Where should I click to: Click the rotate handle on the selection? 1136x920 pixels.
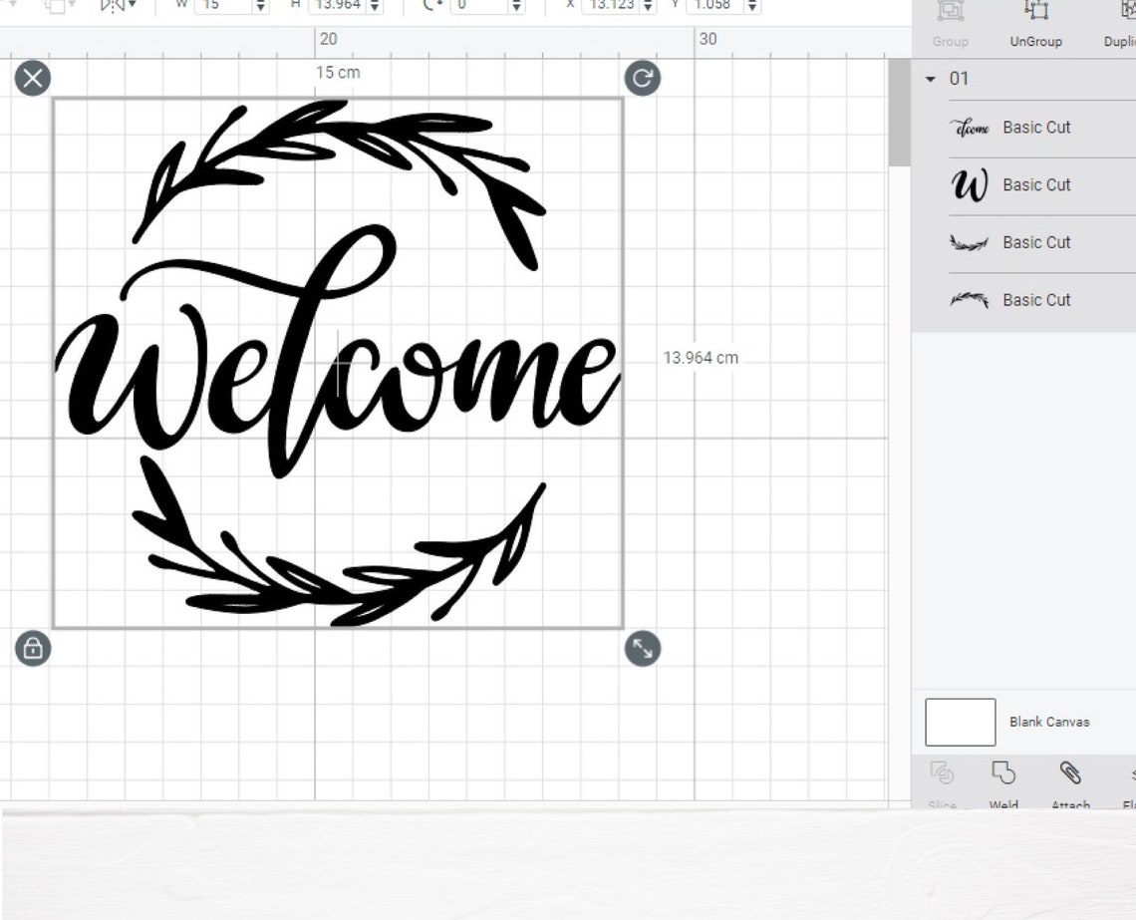(643, 78)
